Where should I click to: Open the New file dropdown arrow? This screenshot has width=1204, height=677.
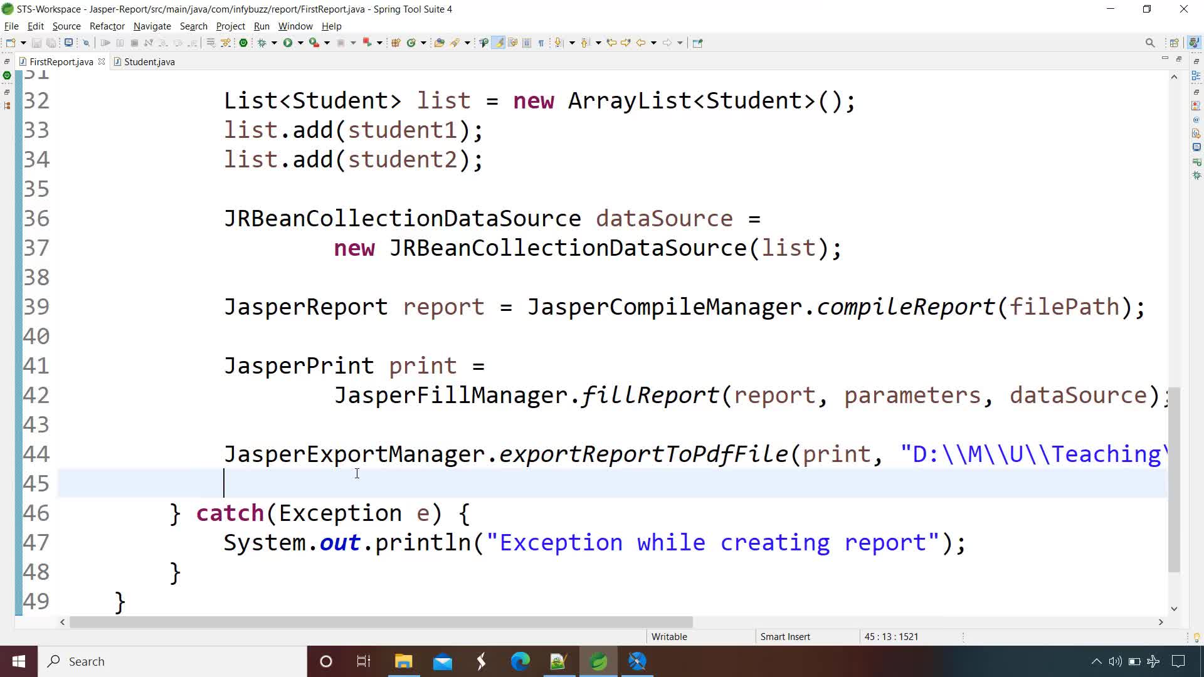pos(23,43)
